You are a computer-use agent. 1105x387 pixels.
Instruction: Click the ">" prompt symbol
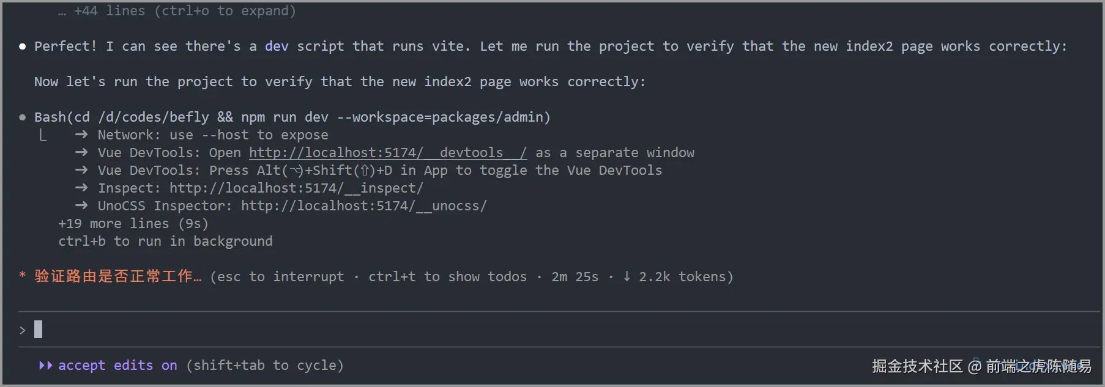pyautogui.click(x=23, y=330)
